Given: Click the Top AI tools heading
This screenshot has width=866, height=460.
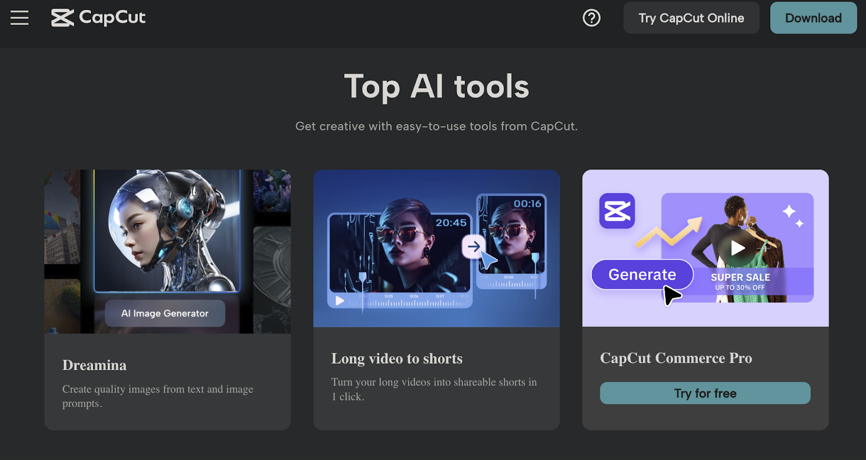Looking at the screenshot, I should click(x=437, y=87).
